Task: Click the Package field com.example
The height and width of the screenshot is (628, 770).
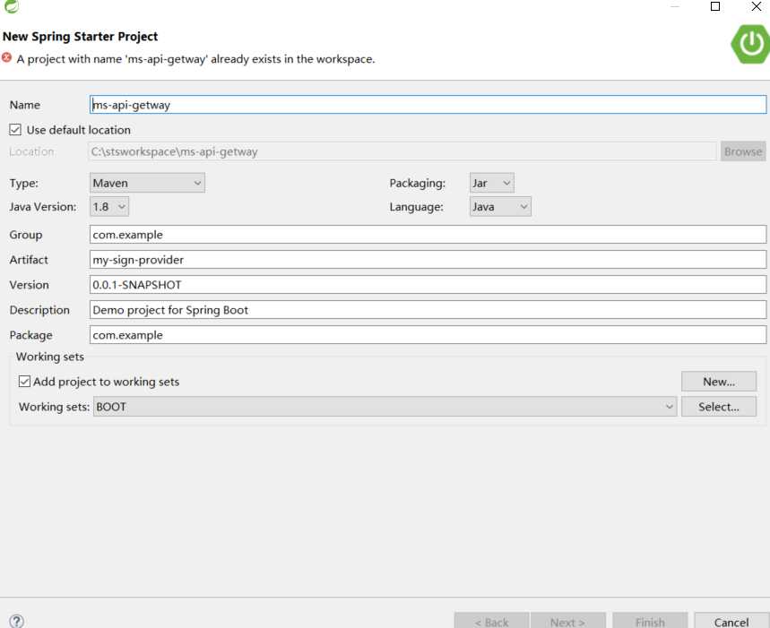Action: click(x=428, y=335)
